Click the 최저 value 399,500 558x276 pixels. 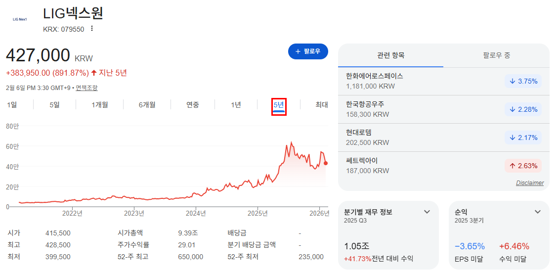tap(58, 257)
